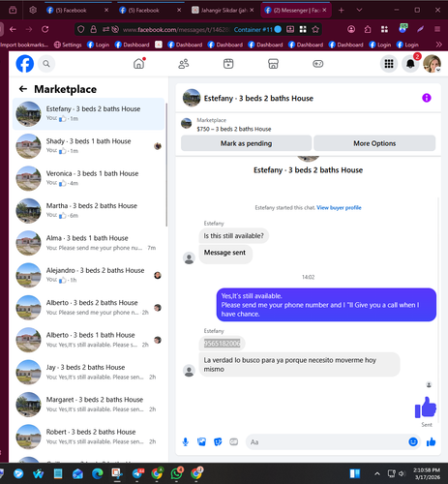The height and width of the screenshot is (484, 448).
Task: Switch to second (5) Facebook tab
Action: pyautogui.click(x=150, y=11)
